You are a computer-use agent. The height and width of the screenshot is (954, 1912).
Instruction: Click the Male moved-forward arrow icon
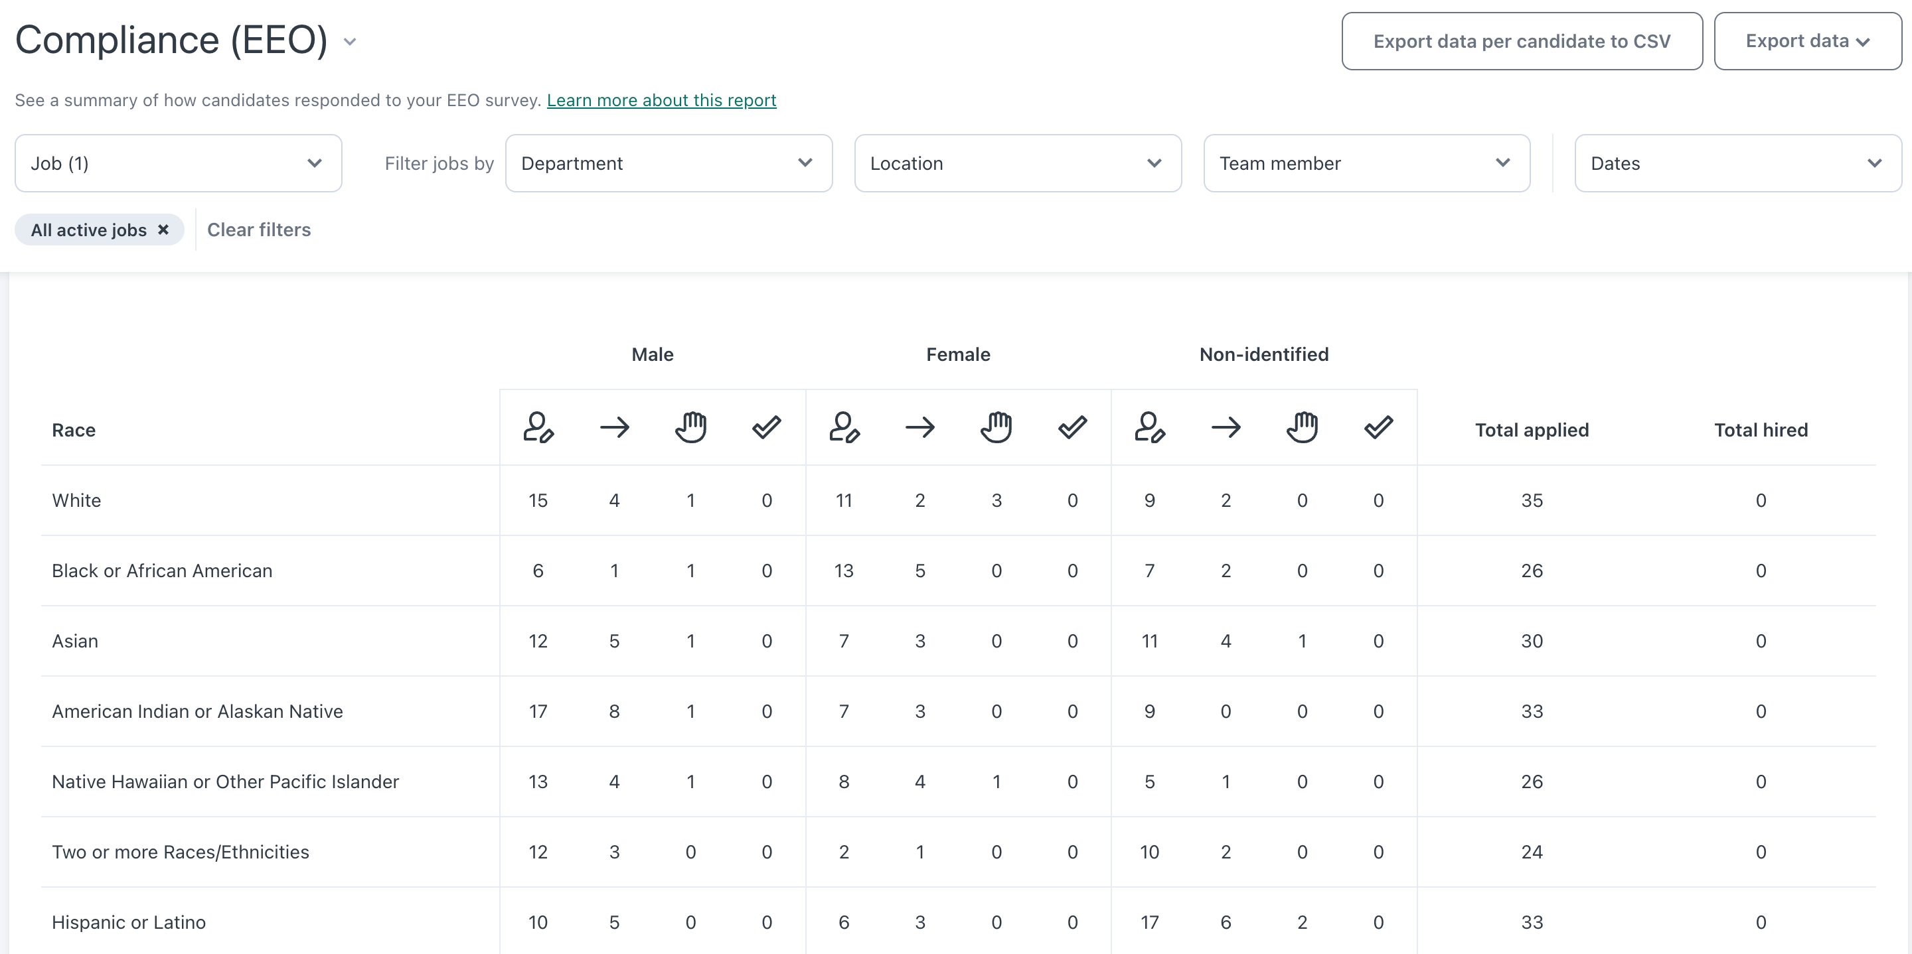pos(615,427)
